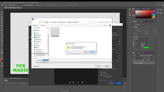Toggle the Convert to sRGB checkbox

click(101, 75)
